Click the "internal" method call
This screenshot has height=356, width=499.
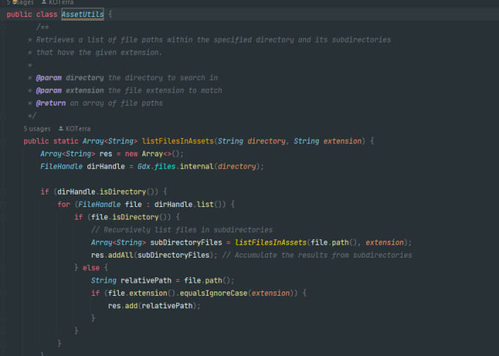pyautogui.click(x=197, y=167)
